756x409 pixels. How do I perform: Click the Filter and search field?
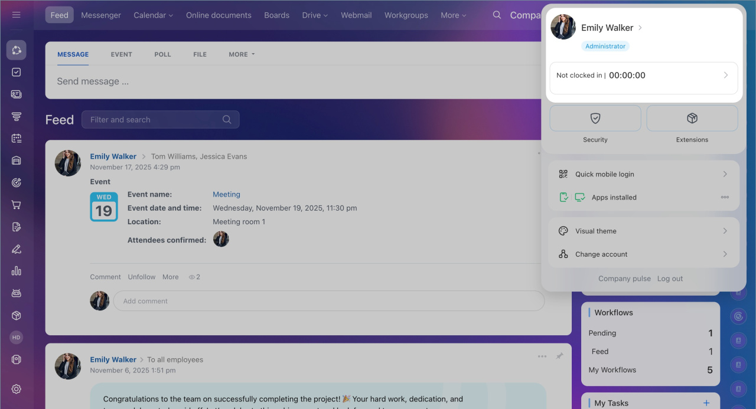tap(154, 120)
